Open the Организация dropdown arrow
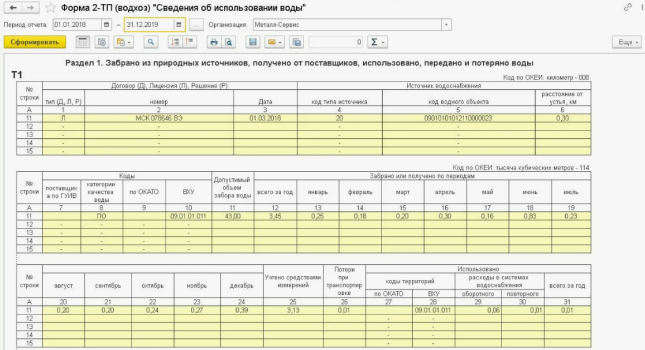 pos(446,25)
